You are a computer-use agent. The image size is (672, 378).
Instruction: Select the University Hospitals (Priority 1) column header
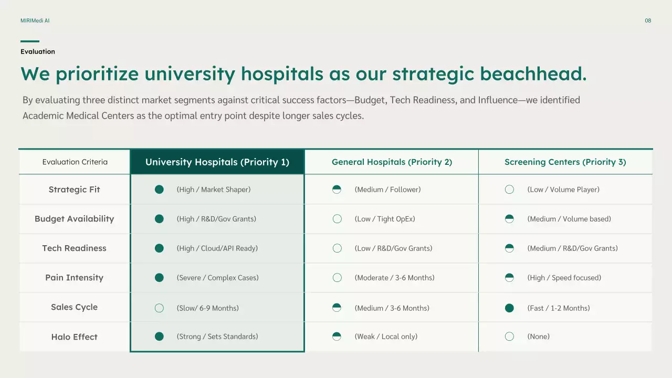(x=217, y=162)
